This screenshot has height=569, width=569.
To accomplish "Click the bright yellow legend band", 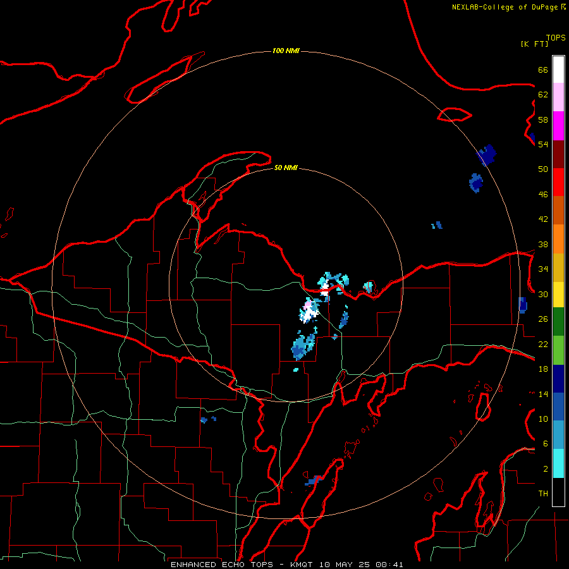I will click(x=558, y=295).
